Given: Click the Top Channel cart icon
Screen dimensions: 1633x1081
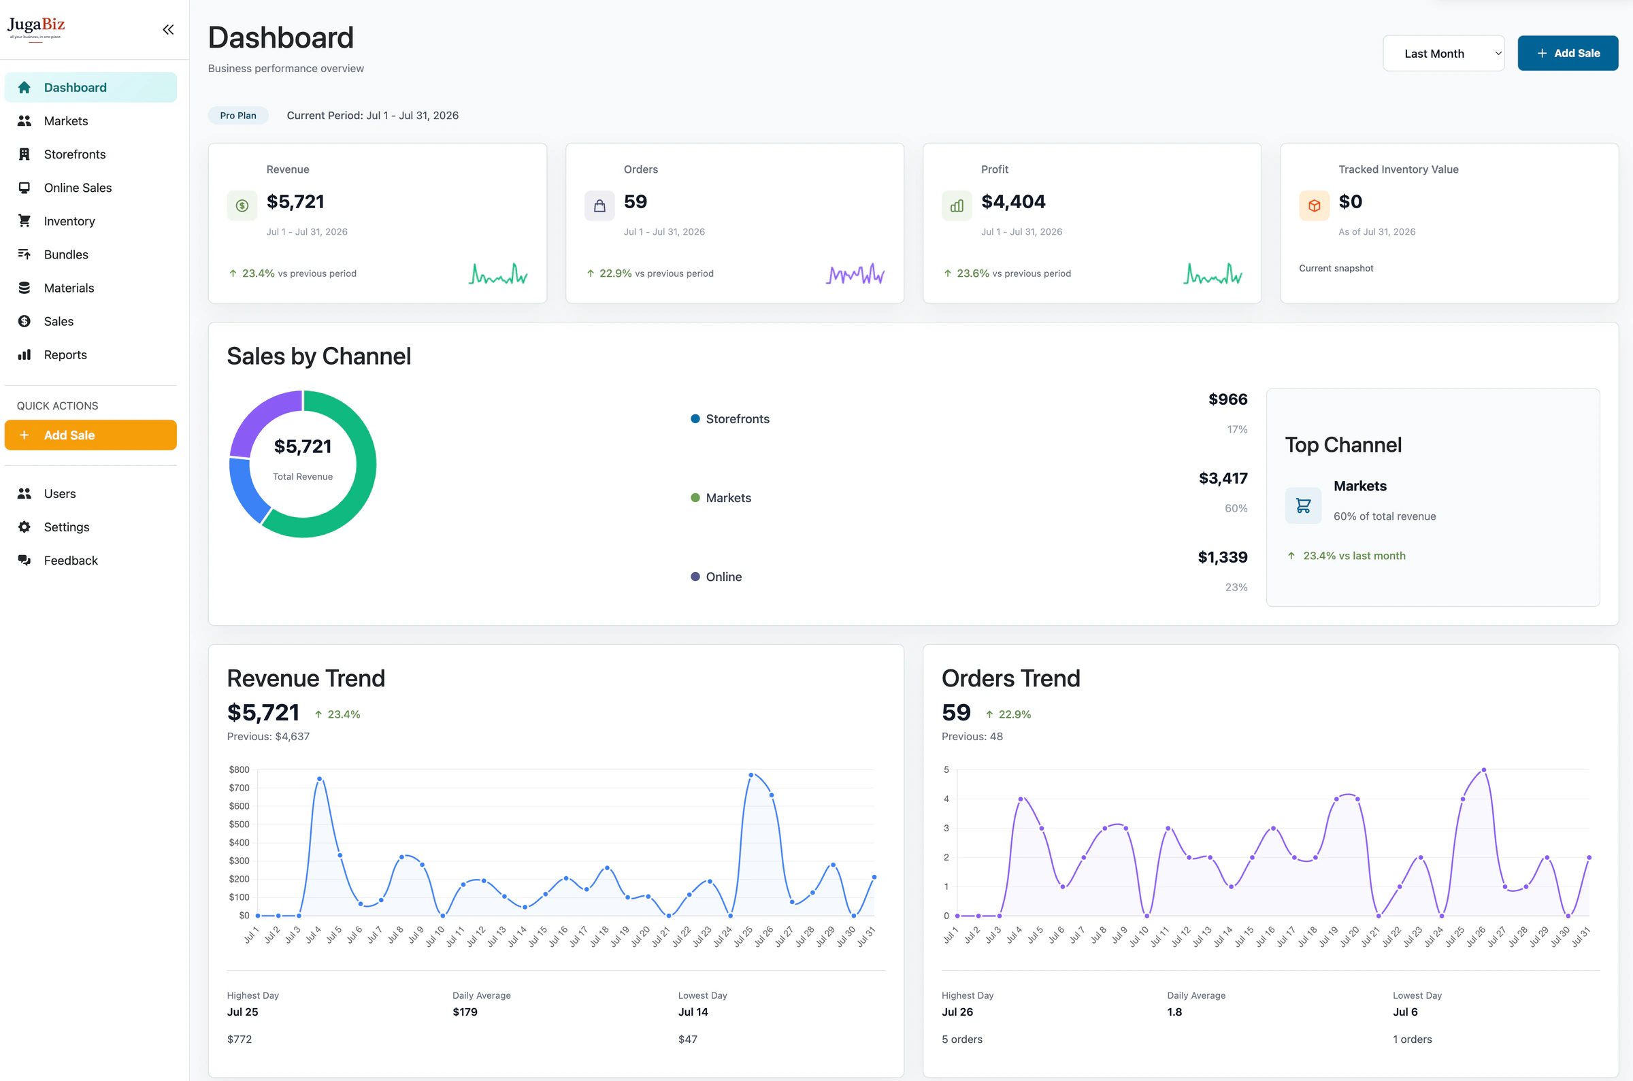Looking at the screenshot, I should point(1304,505).
